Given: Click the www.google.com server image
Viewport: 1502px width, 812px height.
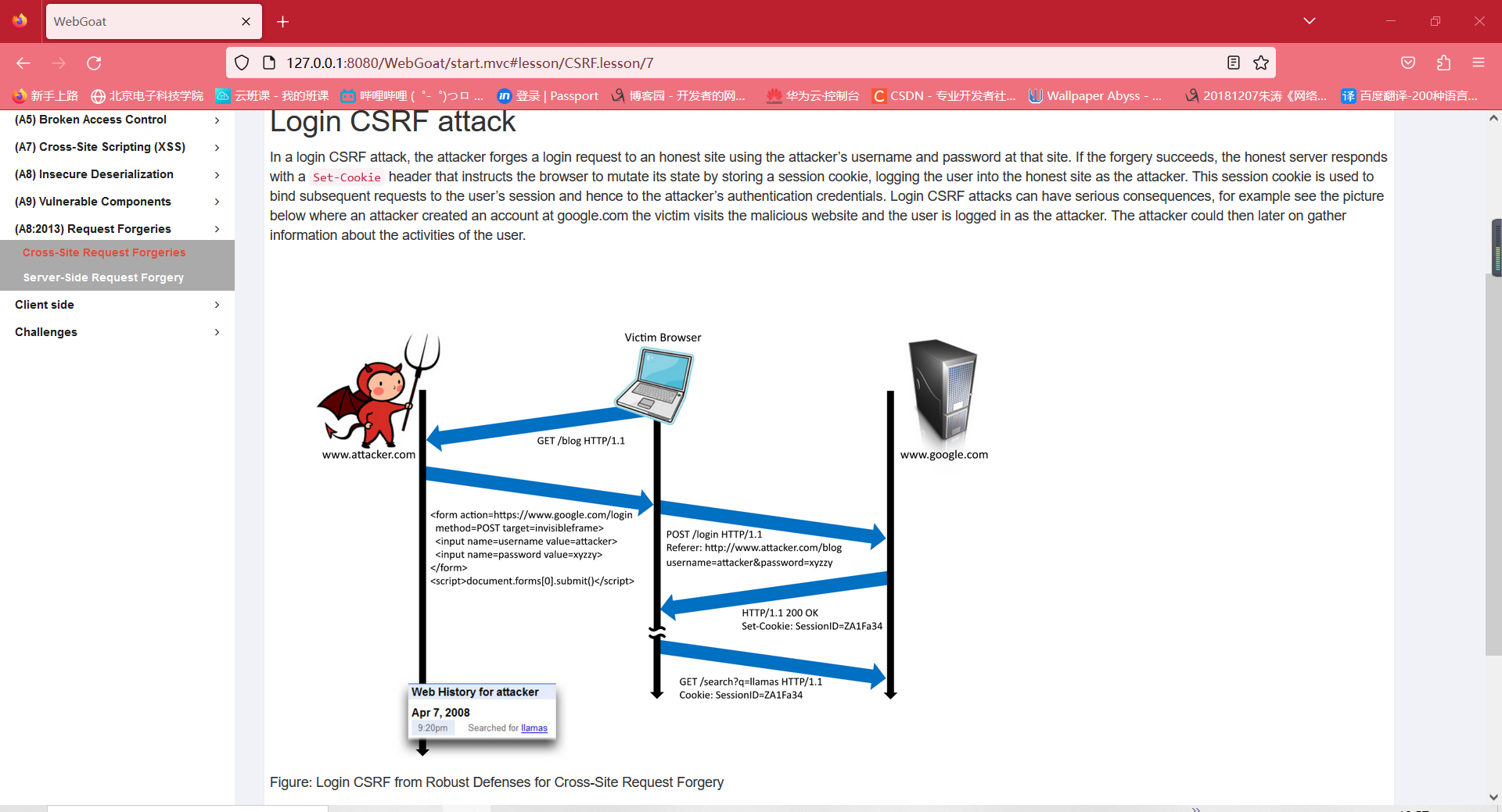Looking at the screenshot, I should [943, 390].
